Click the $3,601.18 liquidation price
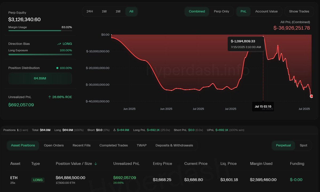 pyautogui.click(x=229, y=180)
